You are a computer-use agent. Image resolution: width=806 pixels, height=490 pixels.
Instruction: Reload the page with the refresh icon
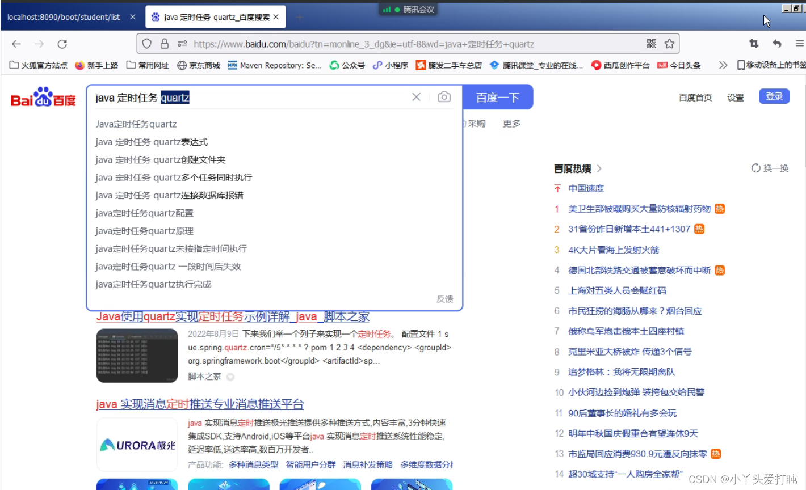coord(62,44)
